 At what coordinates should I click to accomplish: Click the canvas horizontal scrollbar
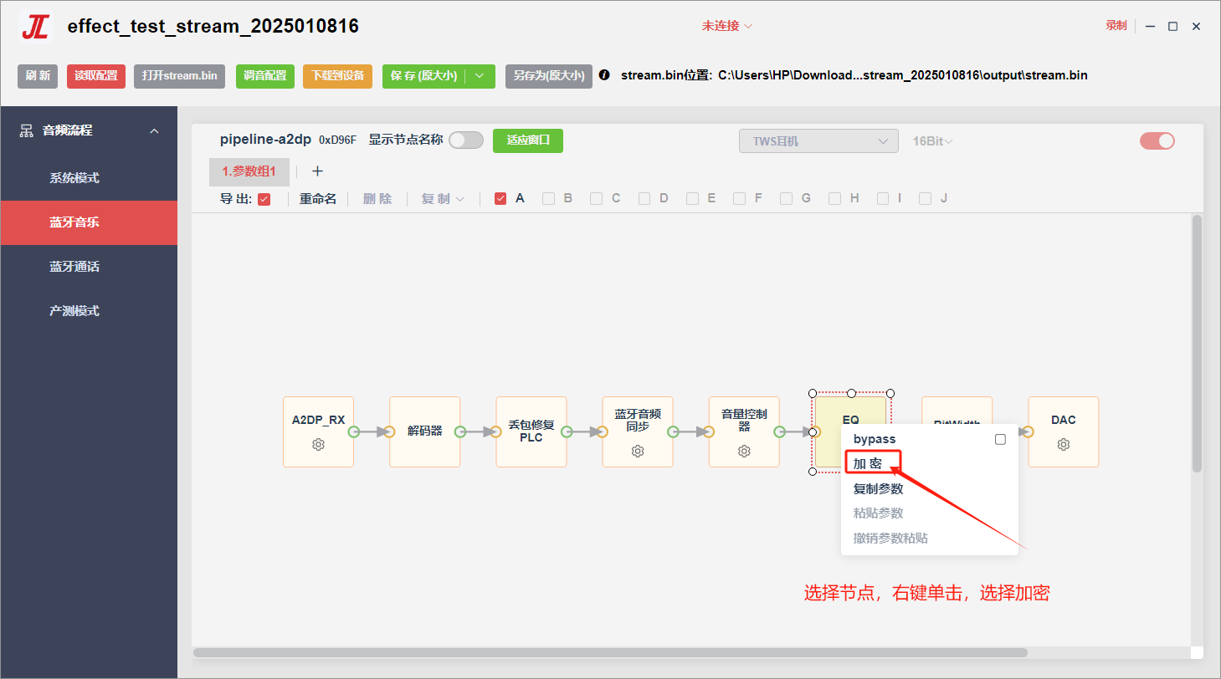pos(610,652)
